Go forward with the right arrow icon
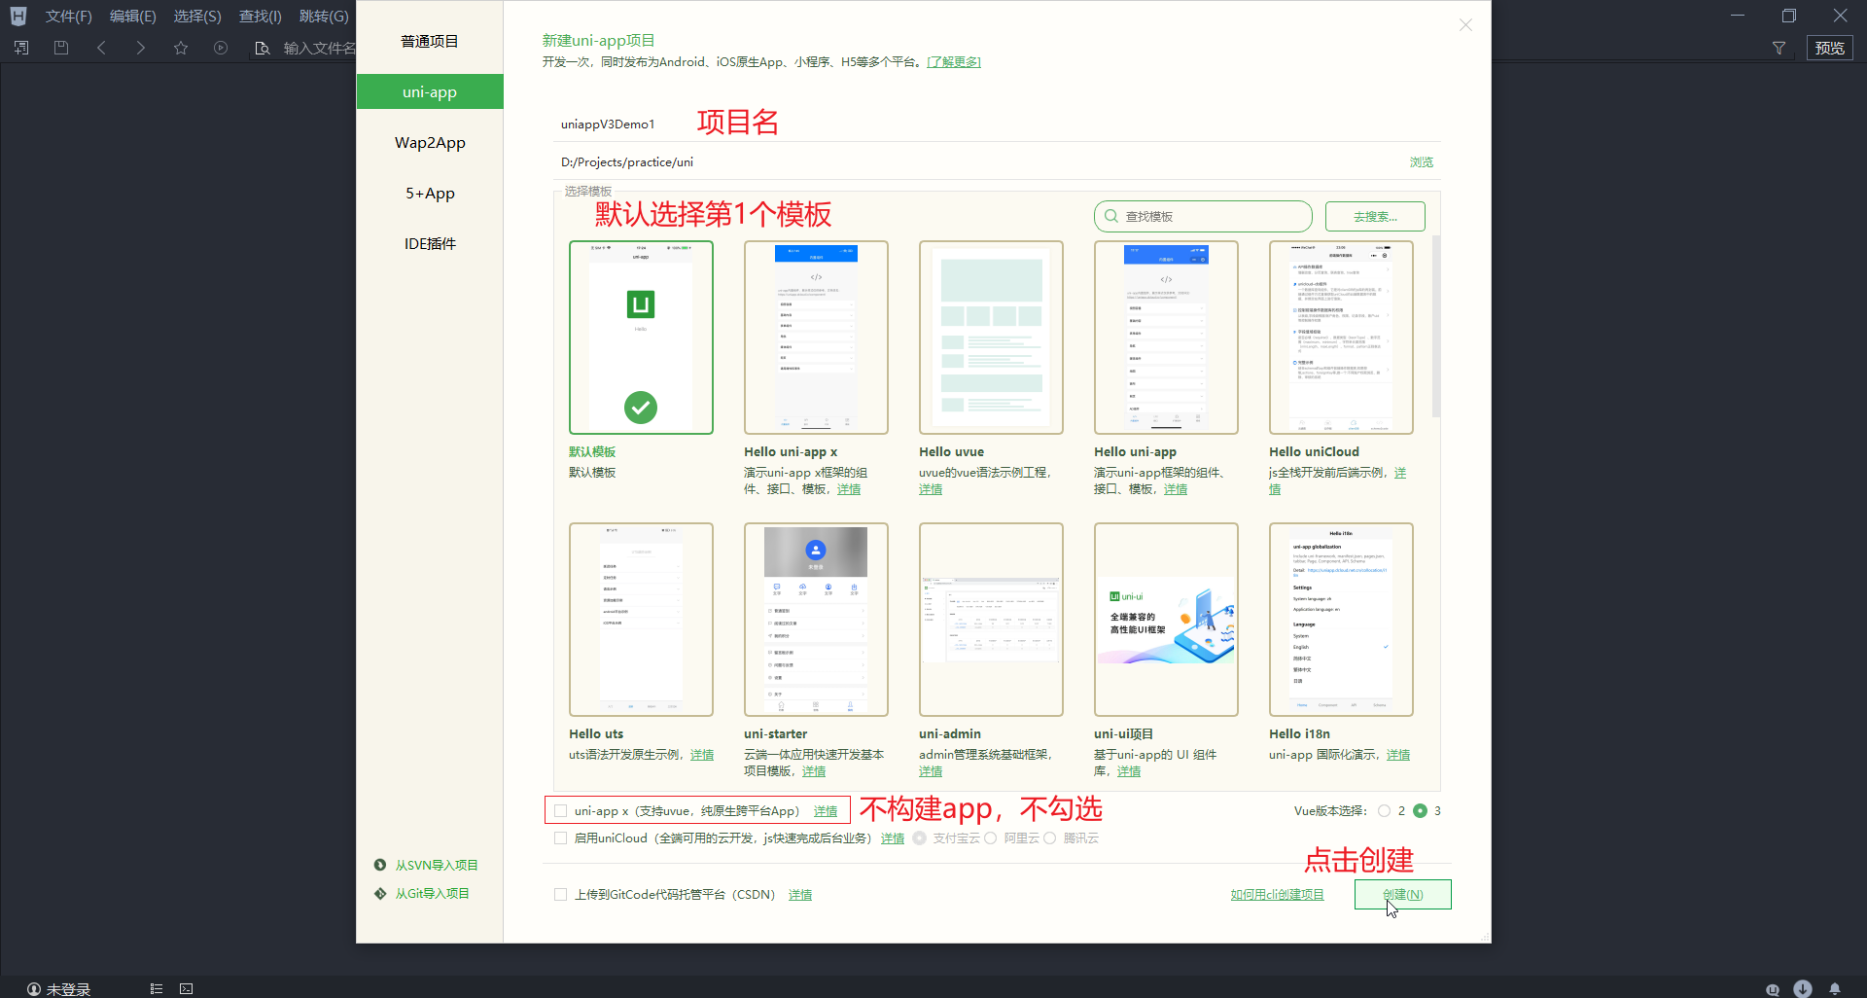 click(x=141, y=48)
